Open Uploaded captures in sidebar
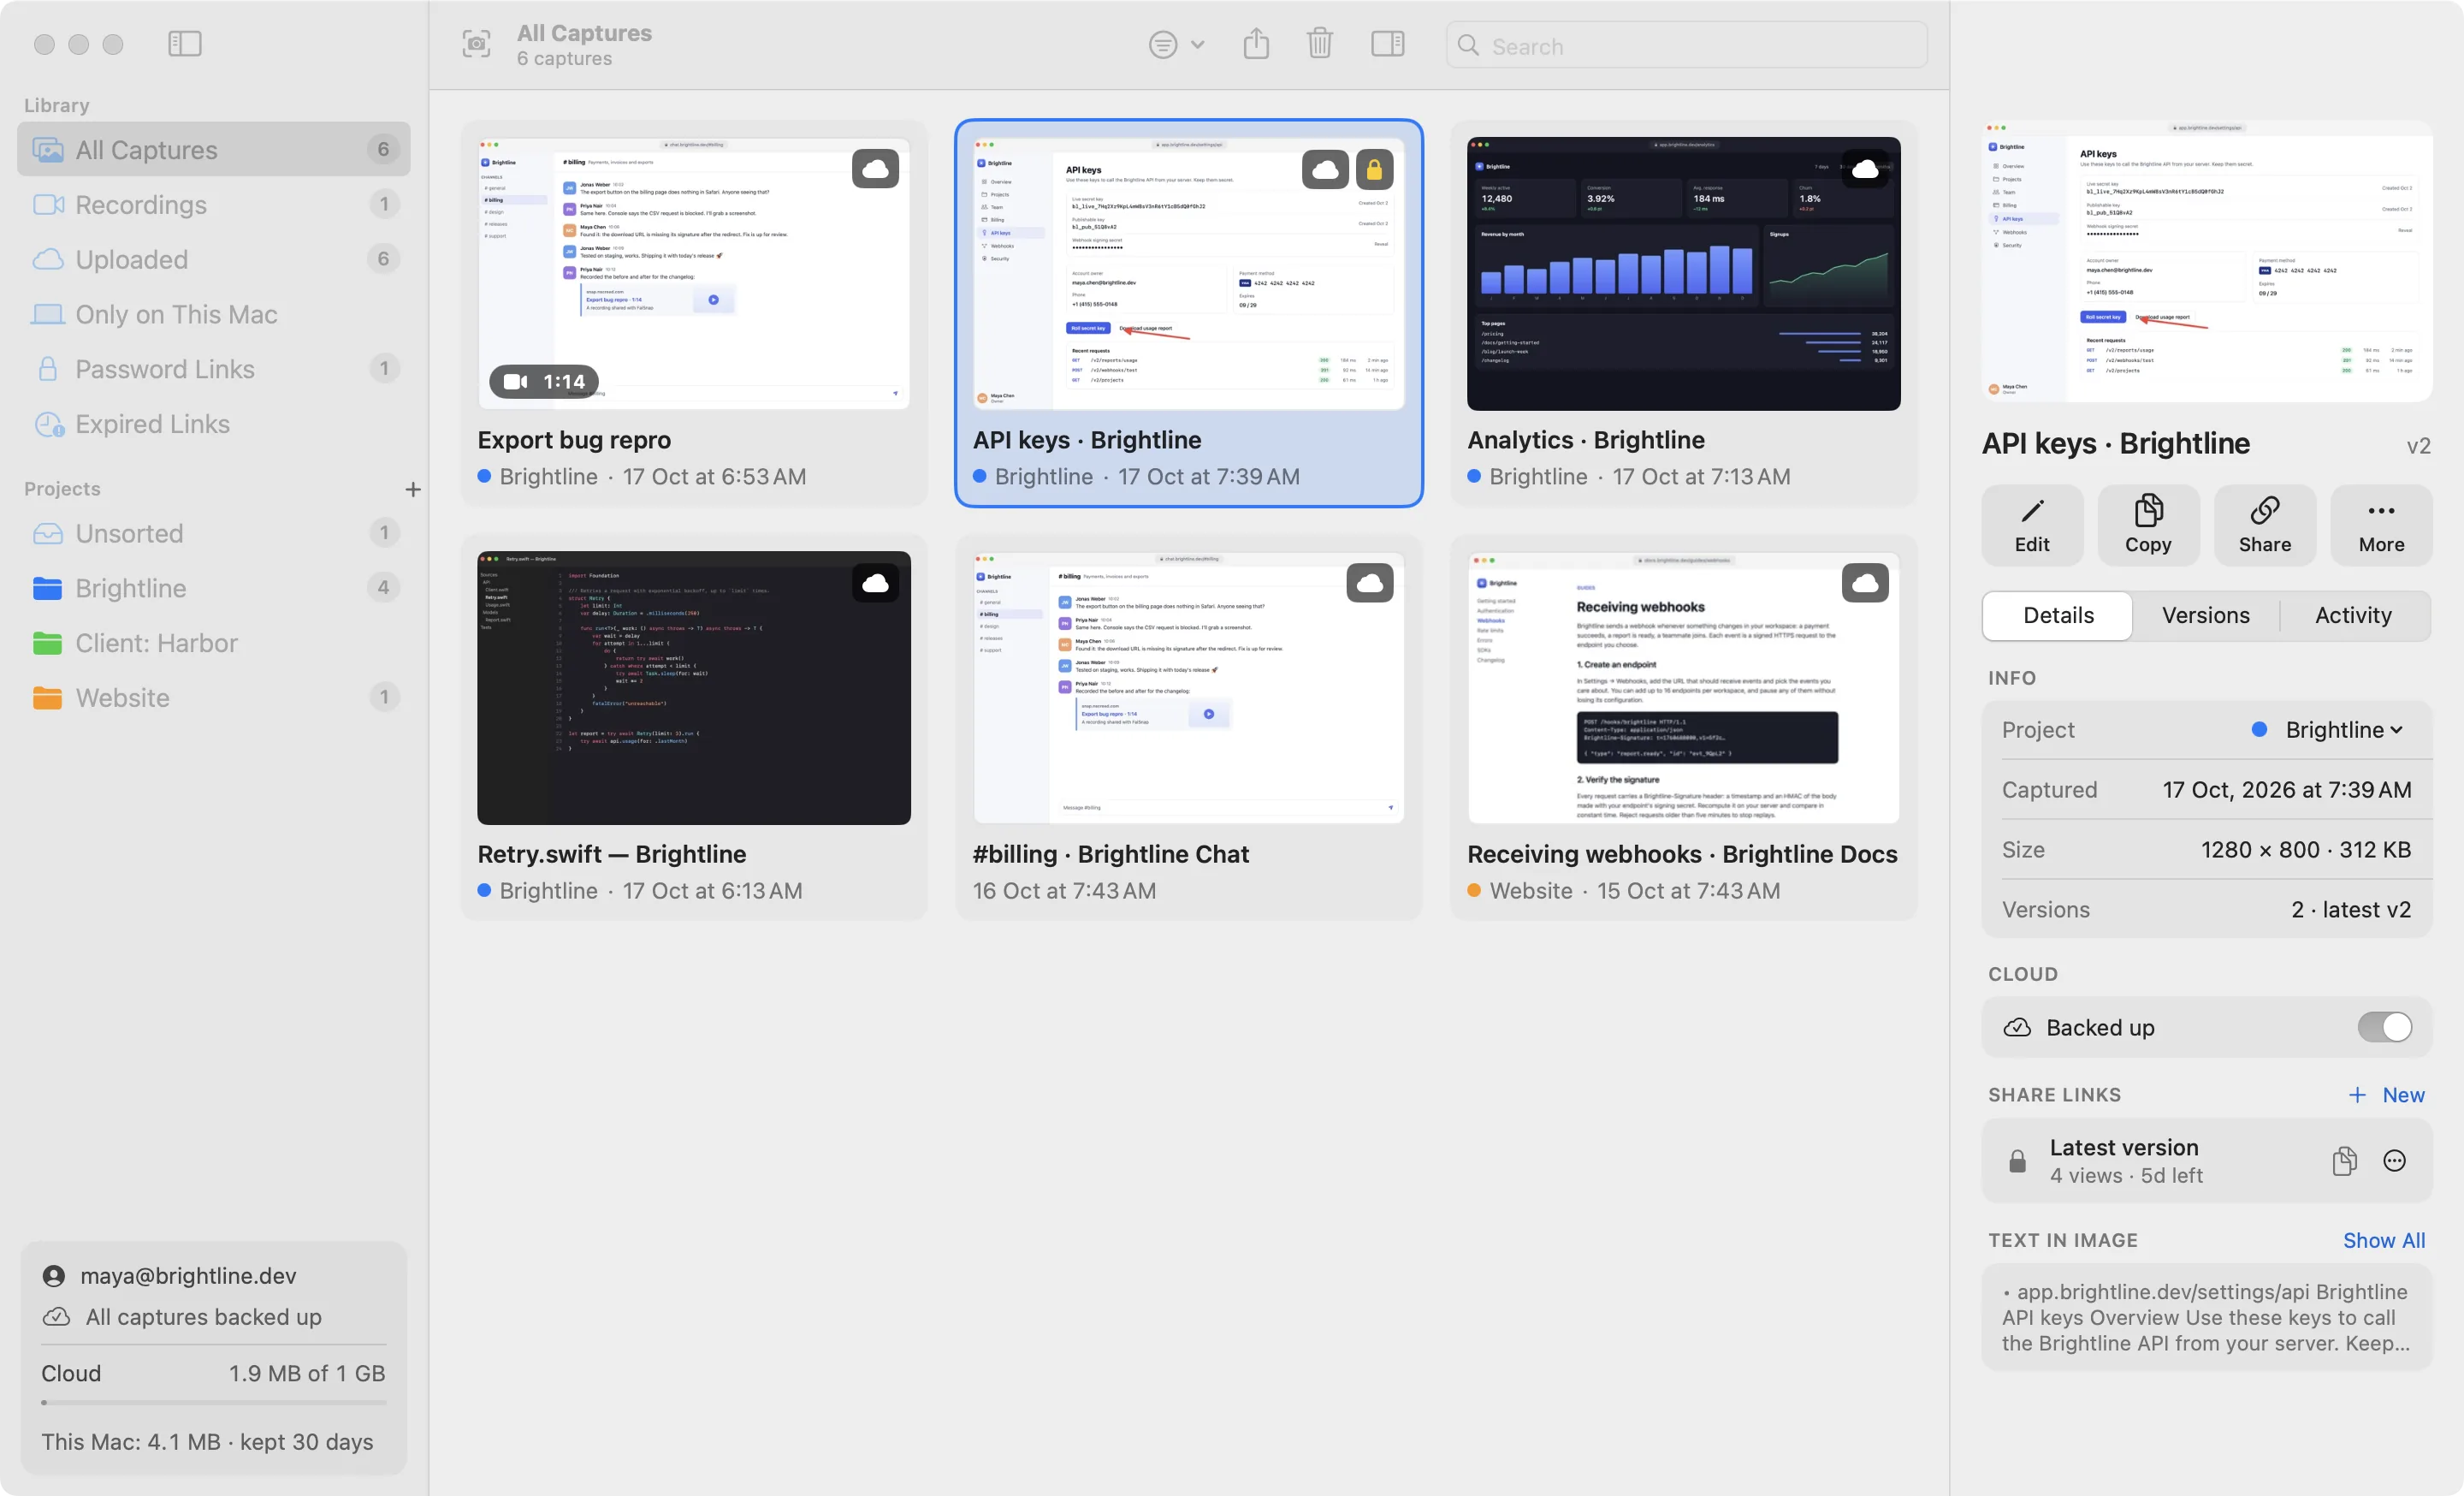 214,260
